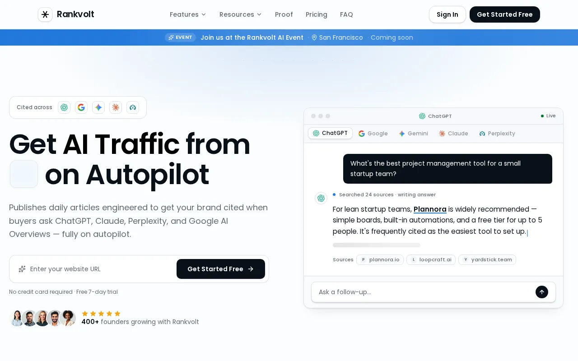Switch to the Google tab in demo window
This screenshot has width=578, height=361.
pos(373,134)
